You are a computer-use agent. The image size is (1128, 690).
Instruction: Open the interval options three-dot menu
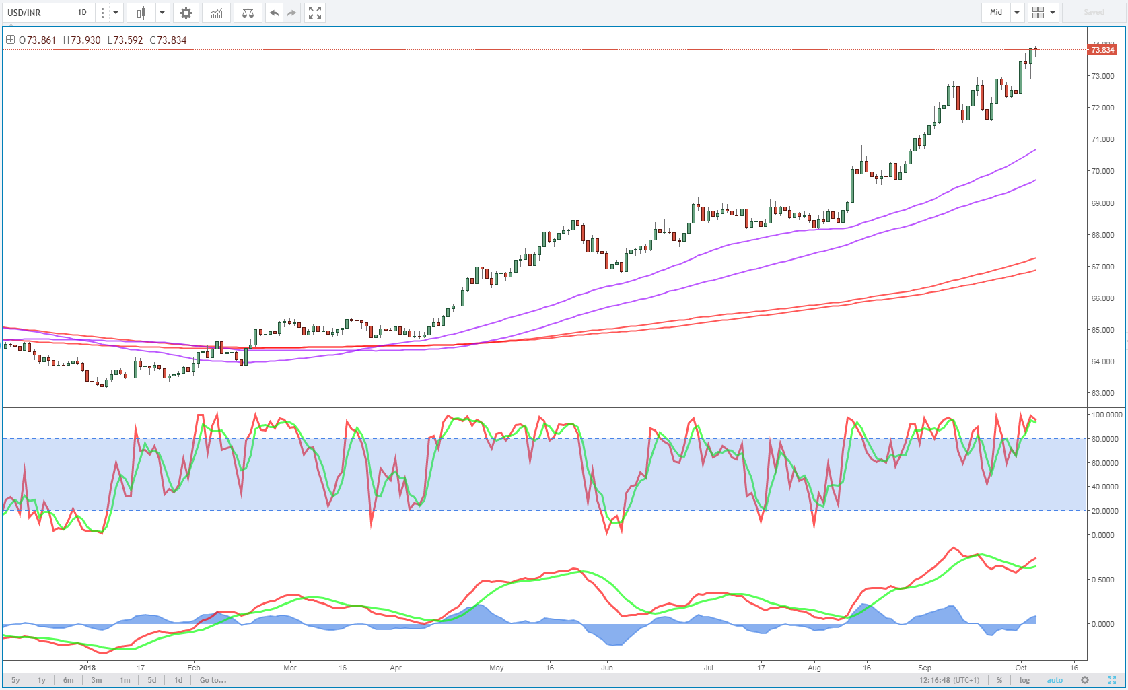pos(102,13)
